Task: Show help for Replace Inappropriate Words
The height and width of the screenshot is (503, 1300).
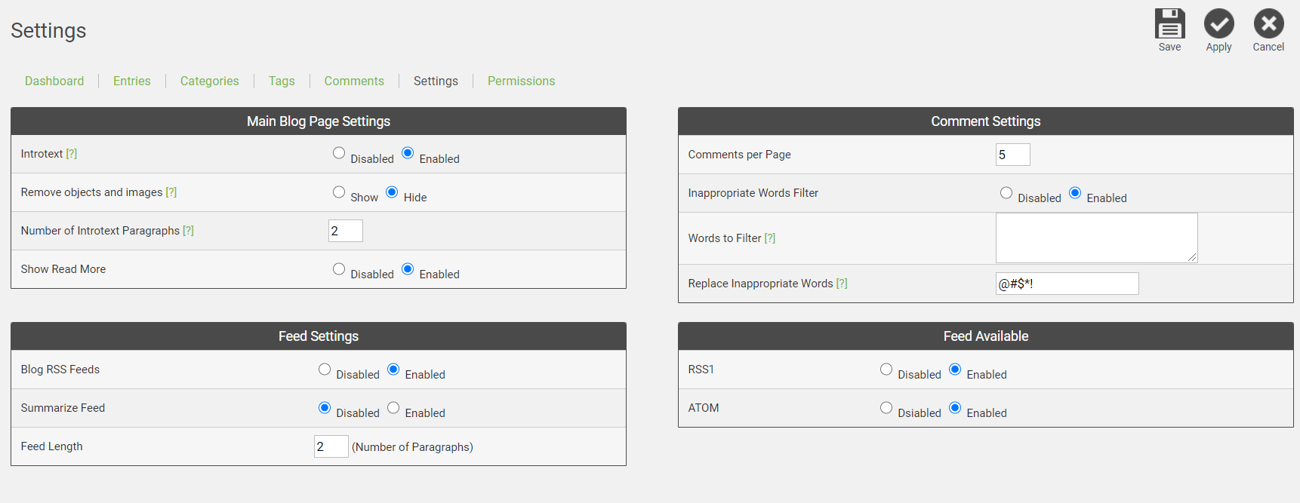Action: 842,284
